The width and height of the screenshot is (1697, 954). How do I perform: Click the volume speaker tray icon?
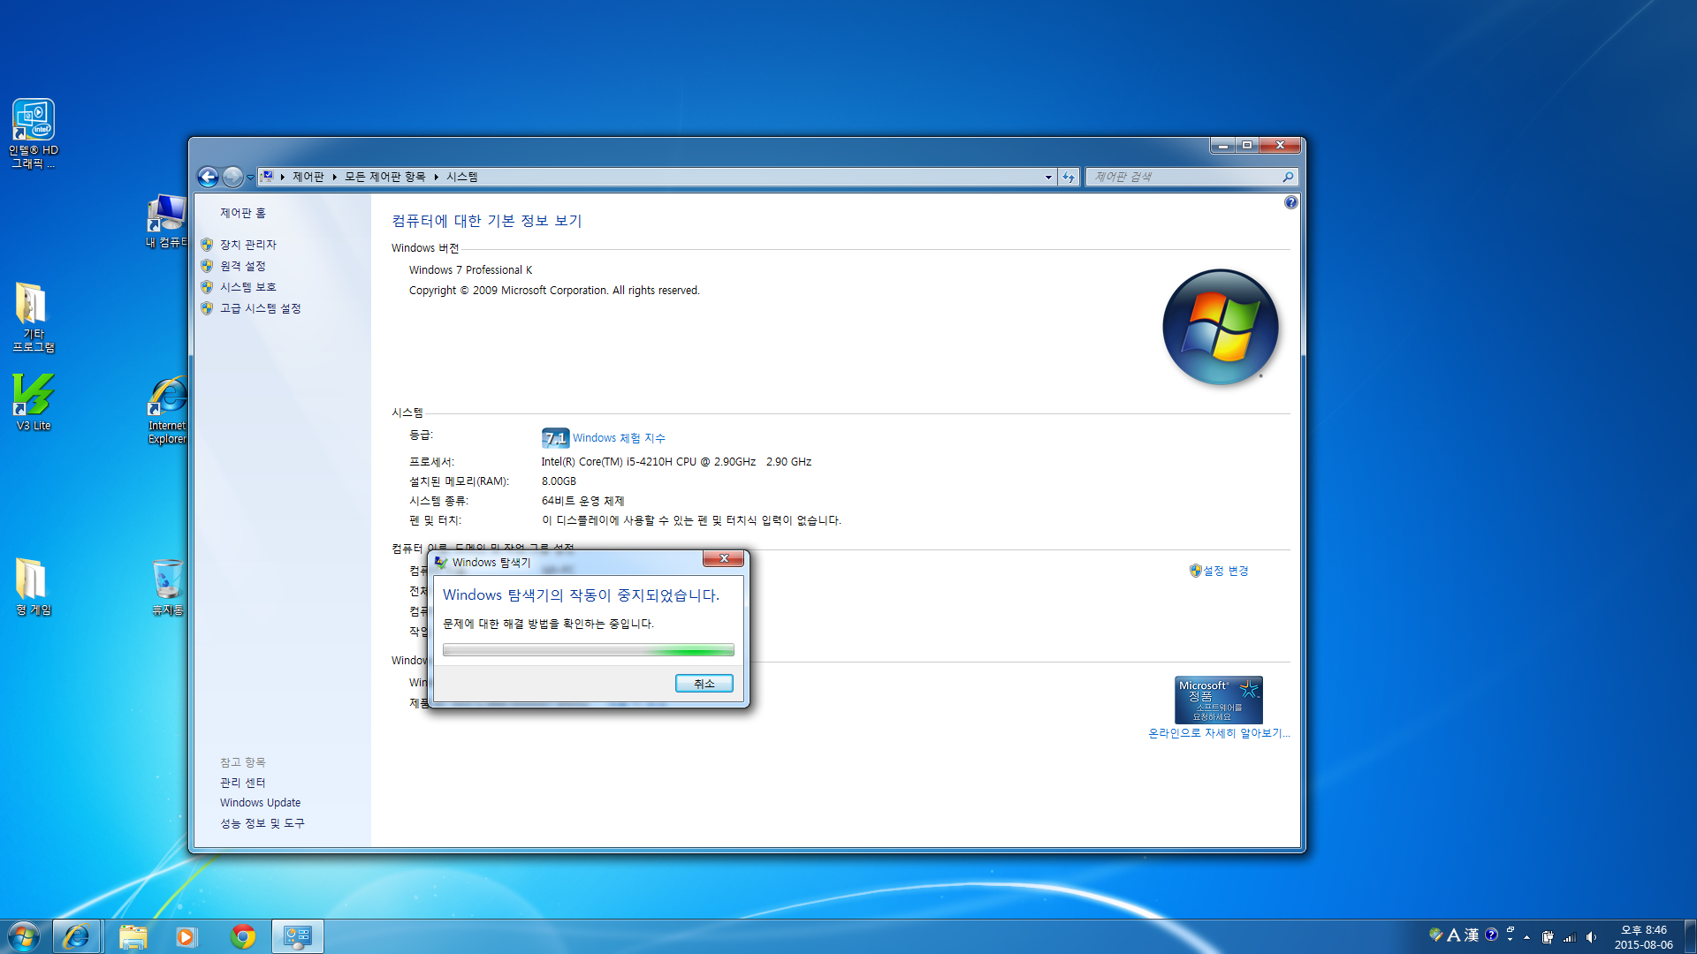point(1591,937)
